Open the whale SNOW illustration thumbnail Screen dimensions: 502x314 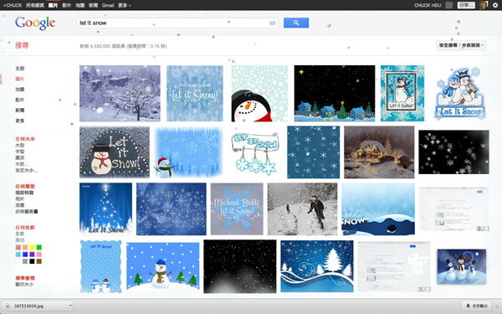378,208
